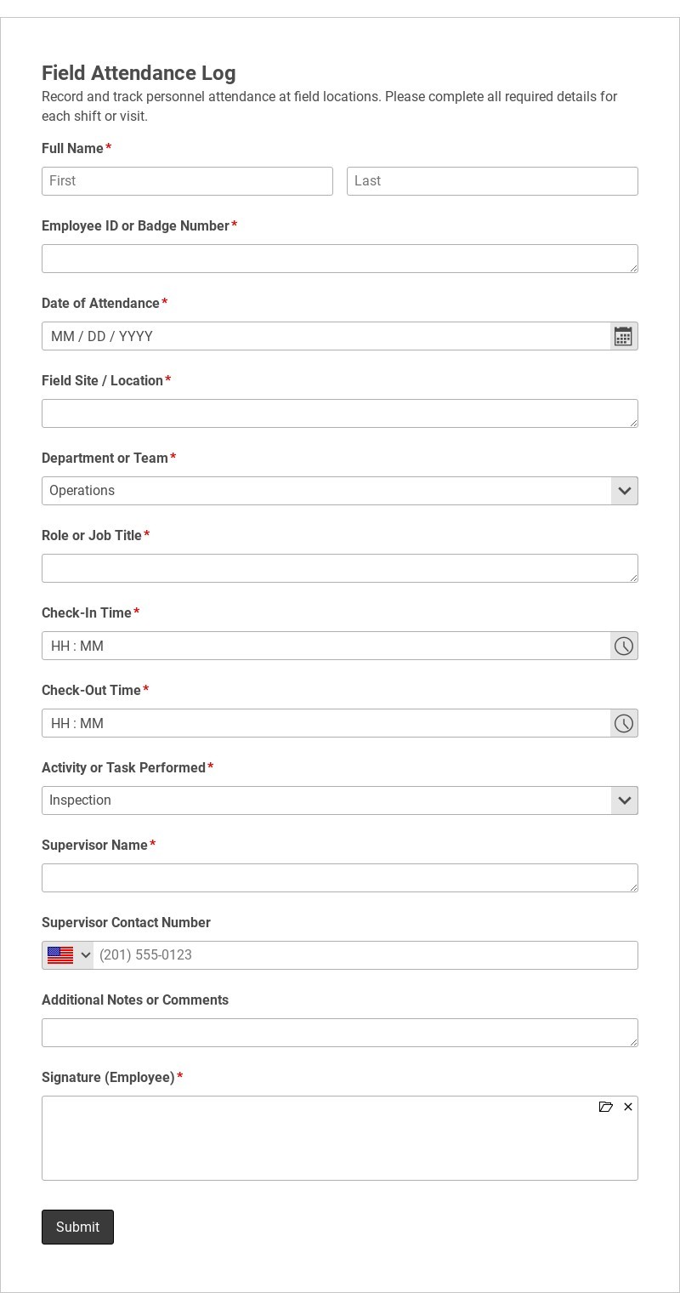Click the Supervisor Name text box

tap(340, 878)
